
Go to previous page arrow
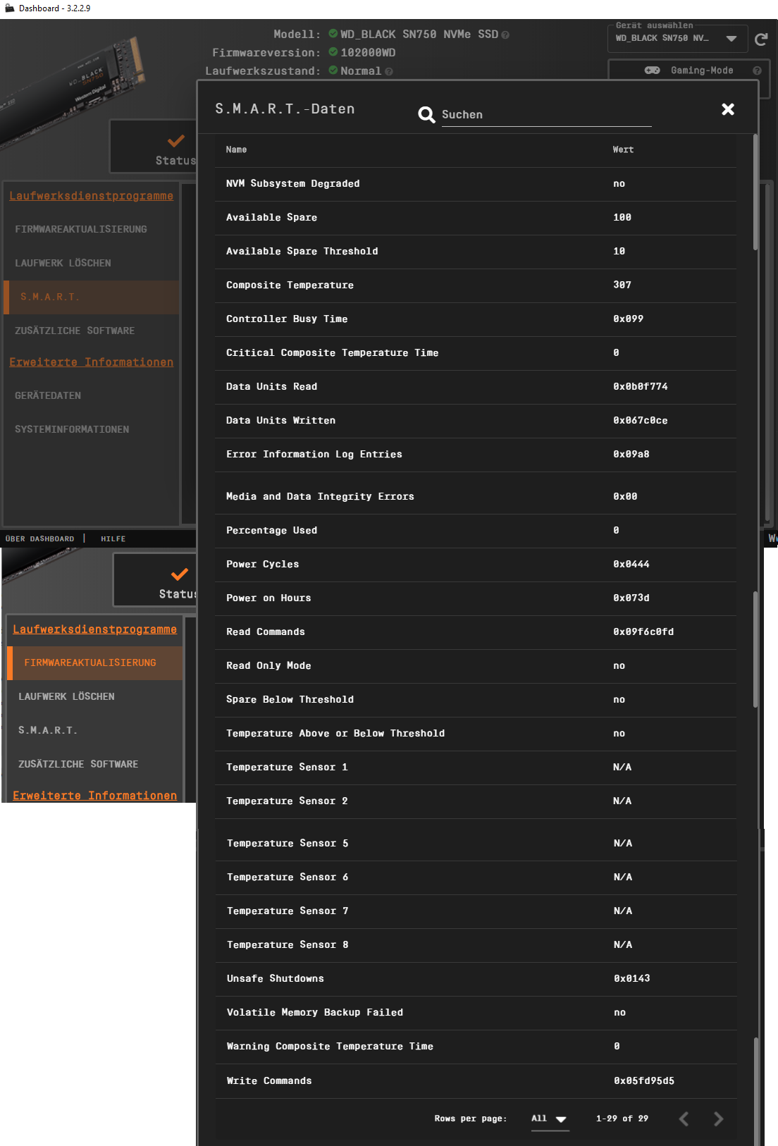[684, 1119]
